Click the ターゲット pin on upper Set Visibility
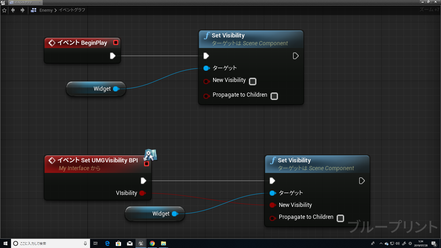The width and height of the screenshot is (441, 248). tap(206, 68)
